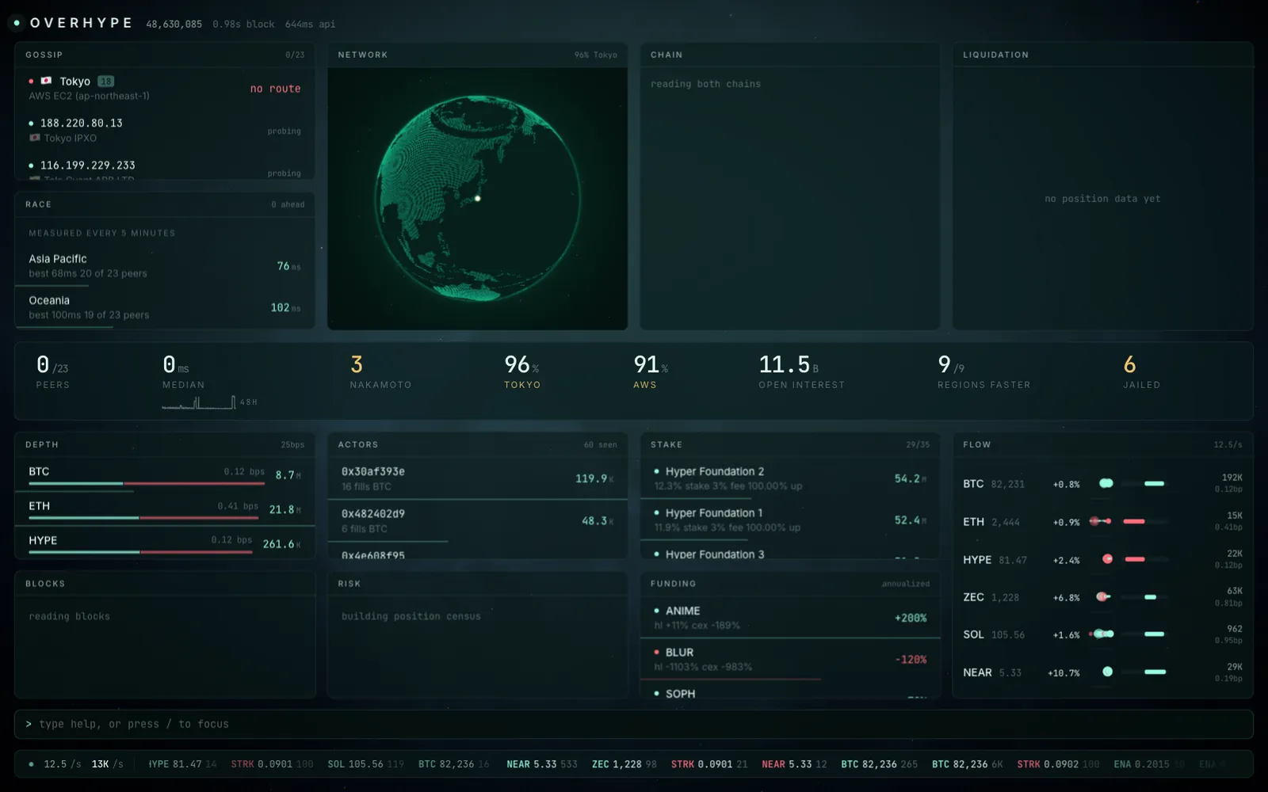This screenshot has height=792, width=1268.
Task: Select the ETH depth row
Action: pos(165,509)
